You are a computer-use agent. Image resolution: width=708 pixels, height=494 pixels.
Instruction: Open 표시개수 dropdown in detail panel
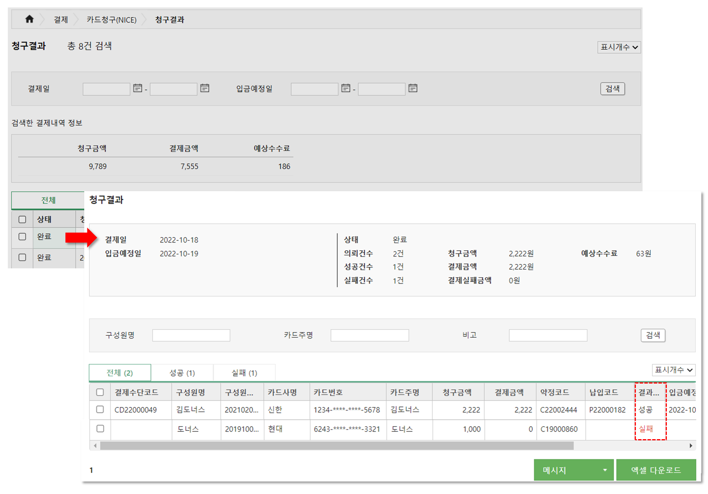click(x=674, y=370)
